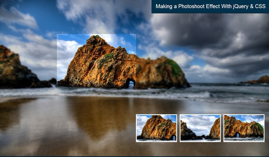Image resolution: width=269 pixels, height=157 pixels.
Task: Click the blurred rock on the left edge
Action: (x=19, y=69)
